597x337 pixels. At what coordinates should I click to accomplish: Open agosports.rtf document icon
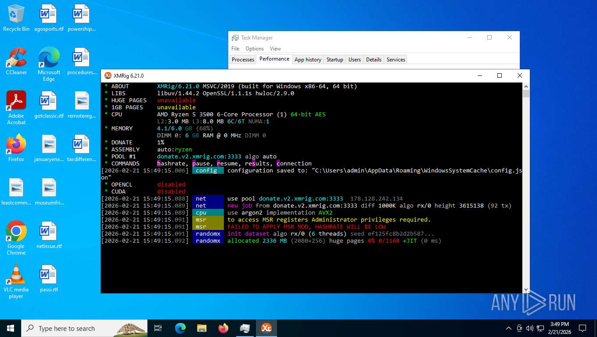(49, 18)
